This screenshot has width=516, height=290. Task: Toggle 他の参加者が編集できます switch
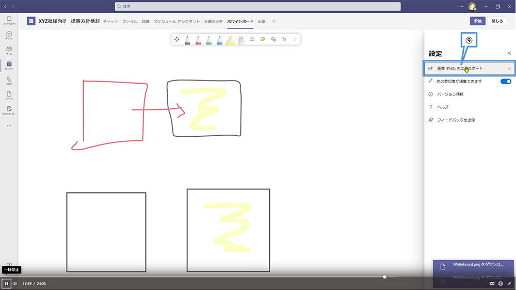click(506, 82)
